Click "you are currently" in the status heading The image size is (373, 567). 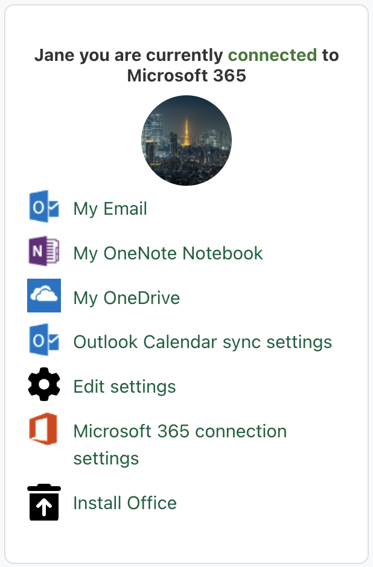[151, 55]
